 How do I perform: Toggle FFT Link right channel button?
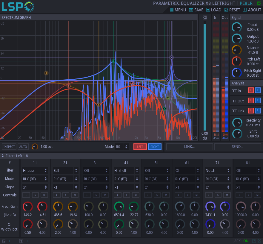258,110
